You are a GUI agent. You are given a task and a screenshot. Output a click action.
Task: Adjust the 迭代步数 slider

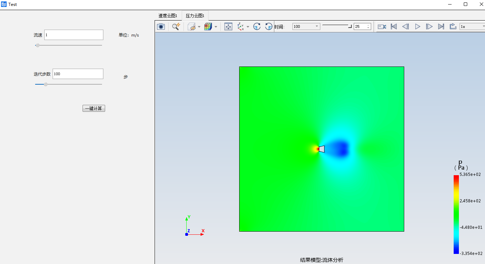(69, 84)
